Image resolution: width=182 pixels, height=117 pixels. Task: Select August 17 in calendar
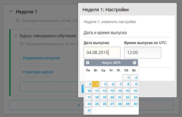[x=88, y=97]
